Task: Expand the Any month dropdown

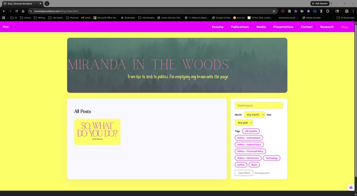Action: coord(254,114)
